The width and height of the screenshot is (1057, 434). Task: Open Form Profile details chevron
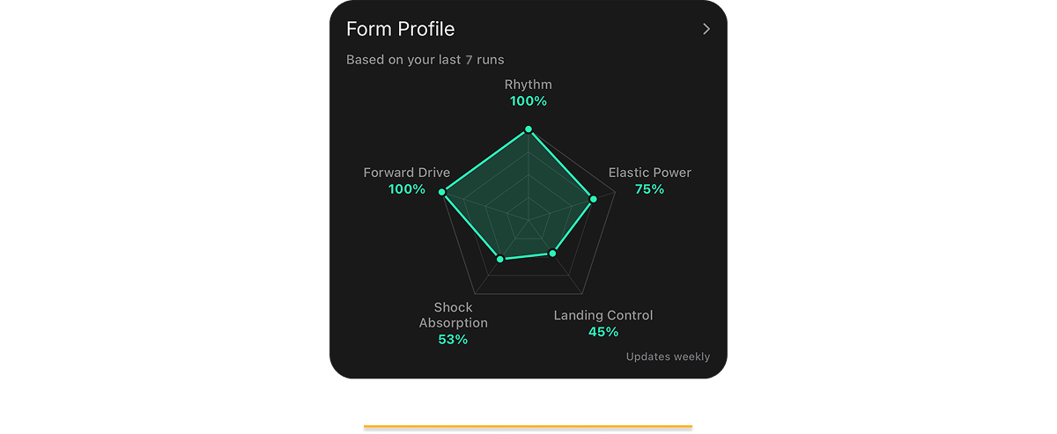[706, 29]
